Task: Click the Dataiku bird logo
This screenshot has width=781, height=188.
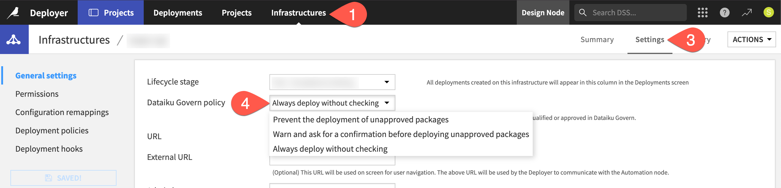Action: pos(13,13)
